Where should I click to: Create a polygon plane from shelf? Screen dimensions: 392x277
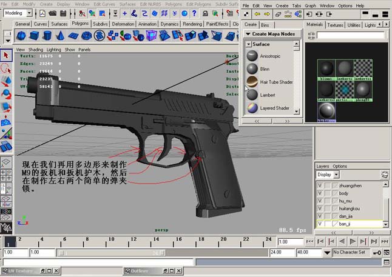[x=73, y=36]
